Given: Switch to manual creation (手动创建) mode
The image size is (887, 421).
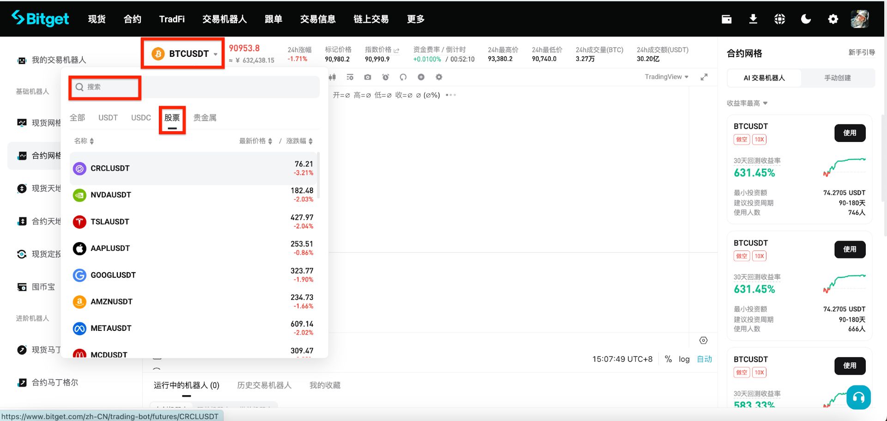Looking at the screenshot, I should coord(838,78).
